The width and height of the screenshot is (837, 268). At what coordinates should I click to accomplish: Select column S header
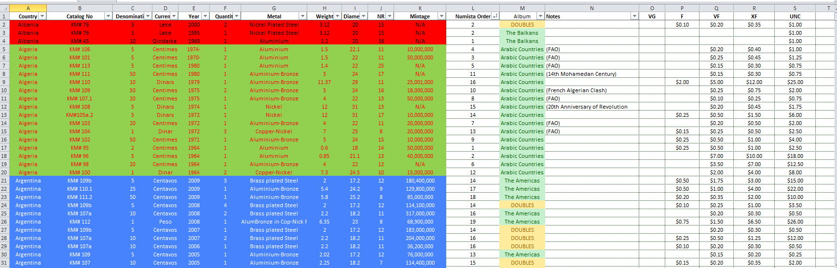point(795,8)
